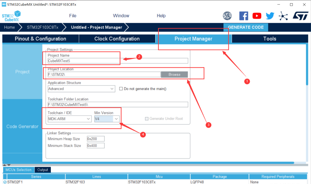Screen dimensions: 311x184
Task: Click the GENERATE CODE button
Action: (246, 27)
